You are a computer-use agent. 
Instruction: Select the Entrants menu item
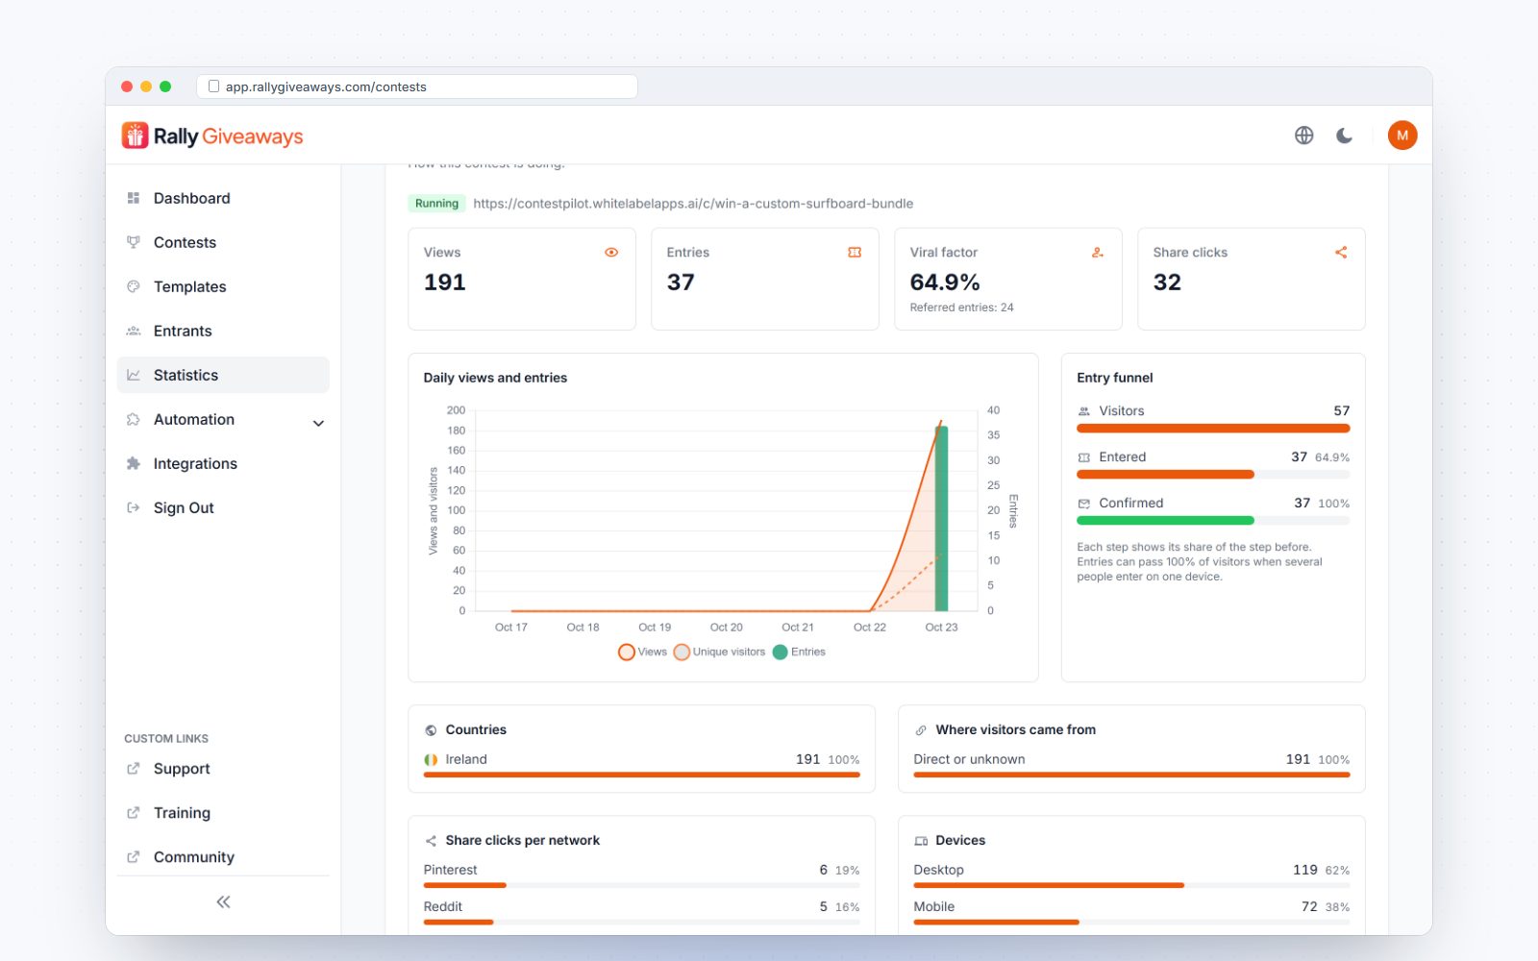point(223,331)
